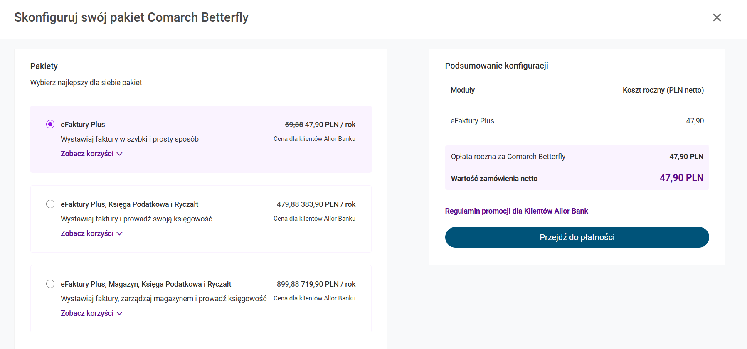Click eFaktury Plus row in summary table

[x=472, y=121]
